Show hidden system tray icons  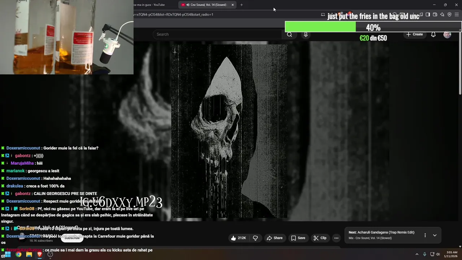click(417, 254)
